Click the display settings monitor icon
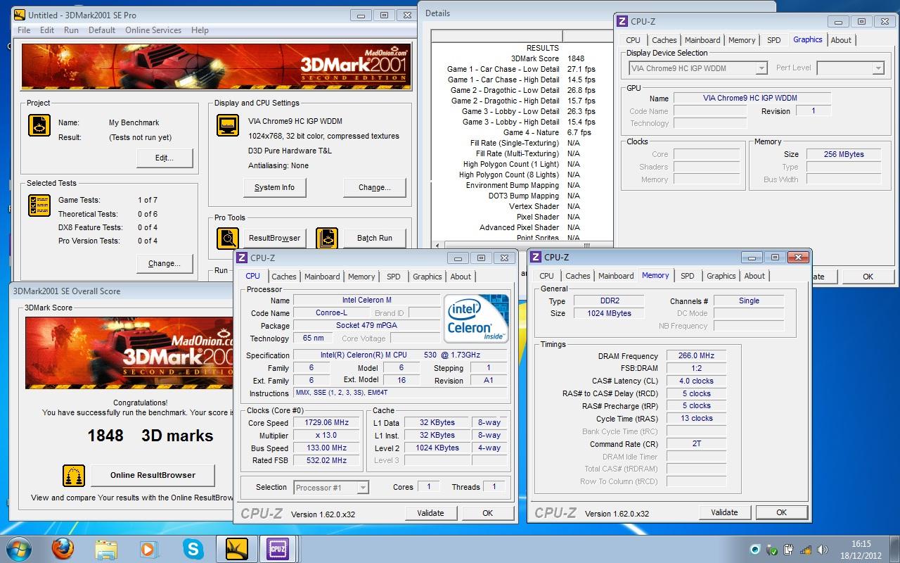 point(228,125)
